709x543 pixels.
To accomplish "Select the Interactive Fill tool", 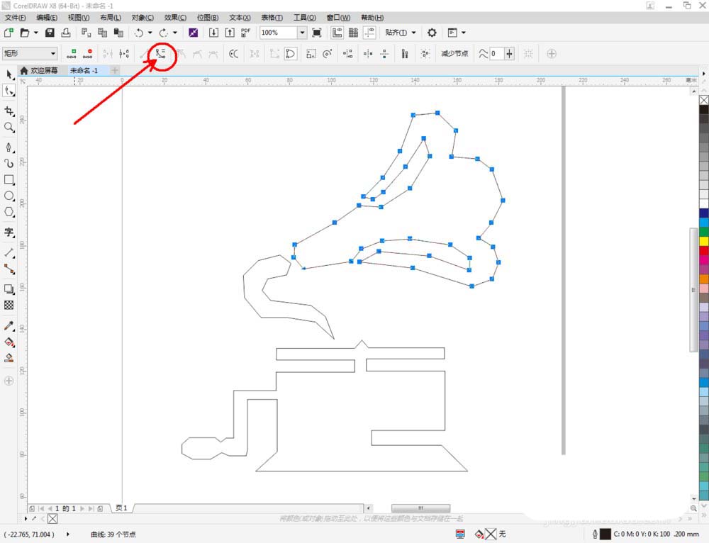I will pos(9,342).
